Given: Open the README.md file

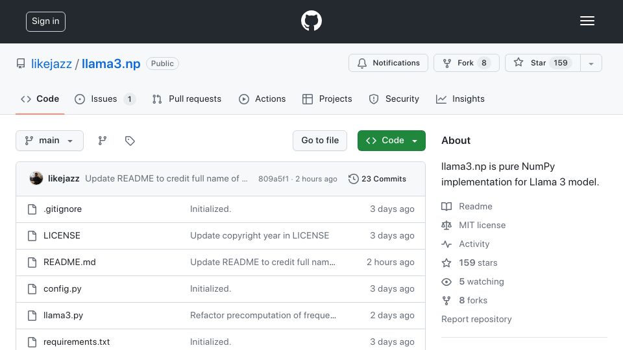Looking at the screenshot, I should tap(69, 262).
